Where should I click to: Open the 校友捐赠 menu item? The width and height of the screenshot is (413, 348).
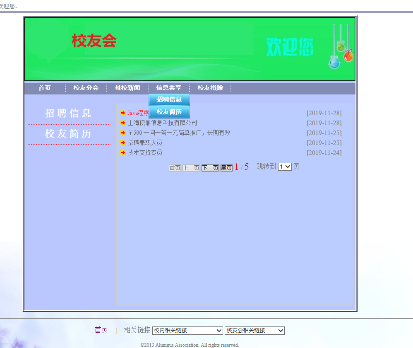(211, 88)
